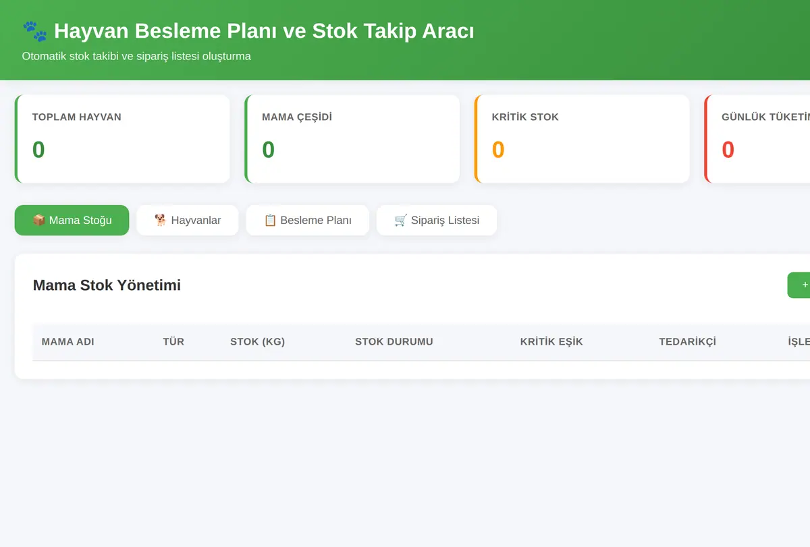Open the Besleme Planı tab
The height and width of the screenshot is (547, 810).
[x=307, y=220]
